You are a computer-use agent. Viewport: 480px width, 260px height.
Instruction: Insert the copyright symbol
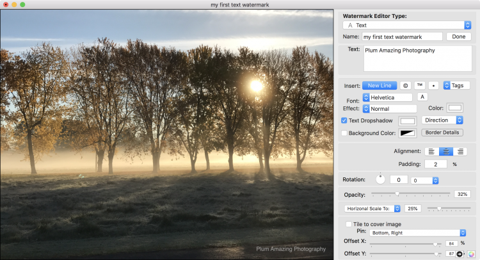pos(405,85)
